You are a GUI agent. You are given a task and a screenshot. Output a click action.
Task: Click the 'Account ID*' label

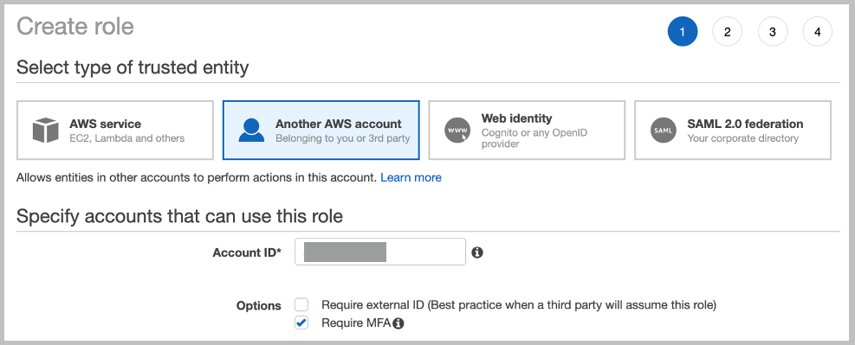coord(247,252)
